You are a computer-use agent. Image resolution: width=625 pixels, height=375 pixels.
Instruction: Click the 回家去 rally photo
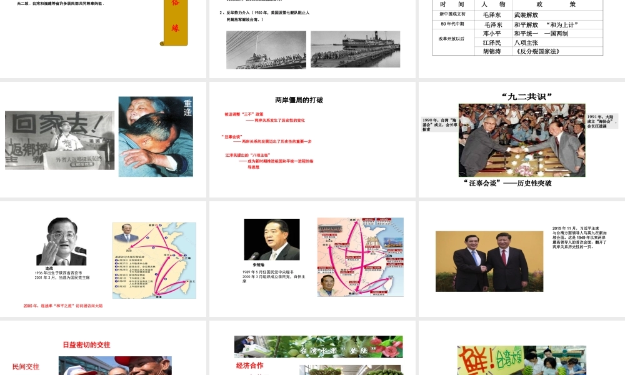pyautogui.click(x=60, y=140)
